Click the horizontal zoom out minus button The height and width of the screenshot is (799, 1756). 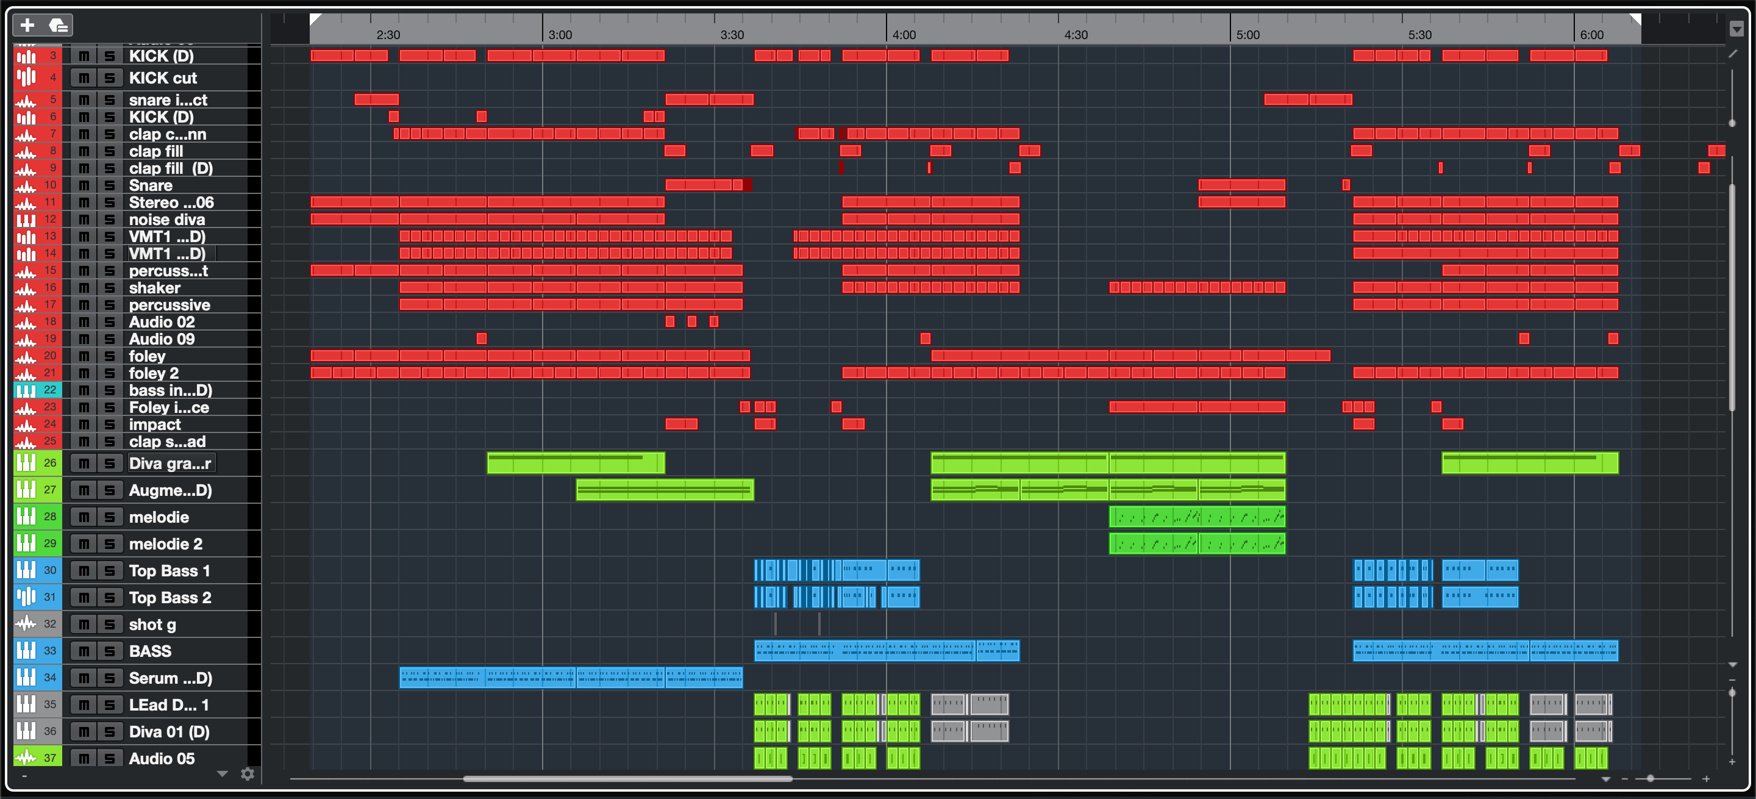click(x=1624, y=778)
